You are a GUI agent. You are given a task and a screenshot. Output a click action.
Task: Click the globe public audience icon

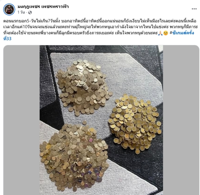(30, 12)
